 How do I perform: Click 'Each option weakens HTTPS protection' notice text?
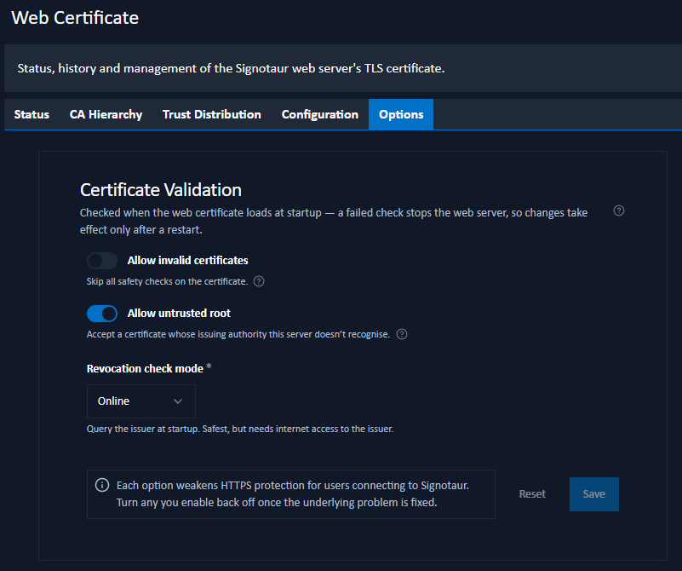293,494
